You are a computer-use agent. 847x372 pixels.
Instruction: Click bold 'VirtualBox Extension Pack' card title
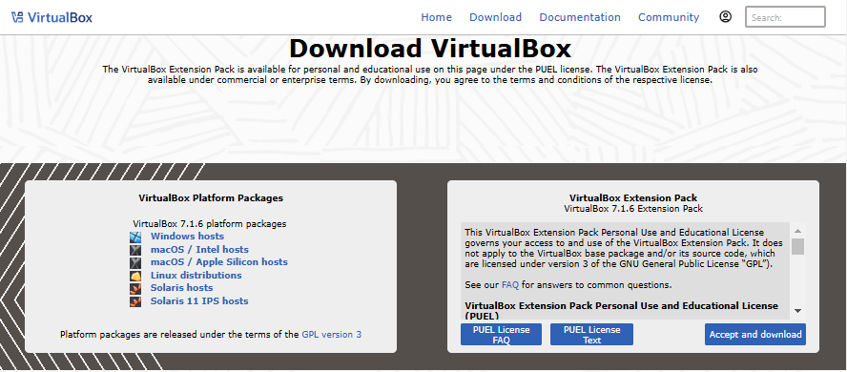[x=633, y=198]
